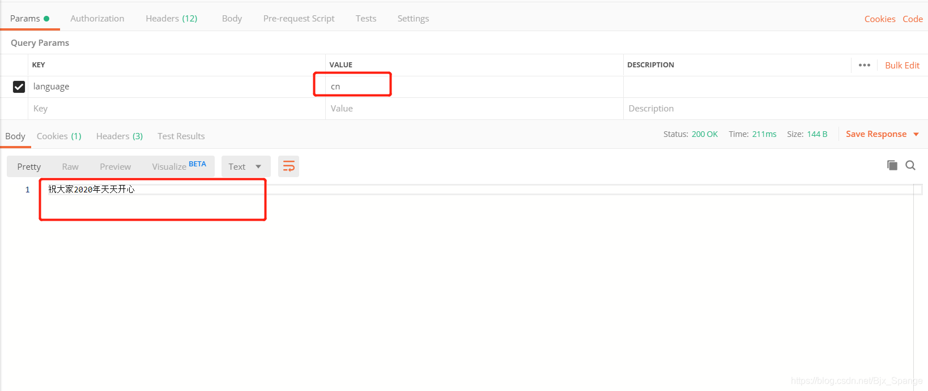Switch to the Params tab

[29, 18]
